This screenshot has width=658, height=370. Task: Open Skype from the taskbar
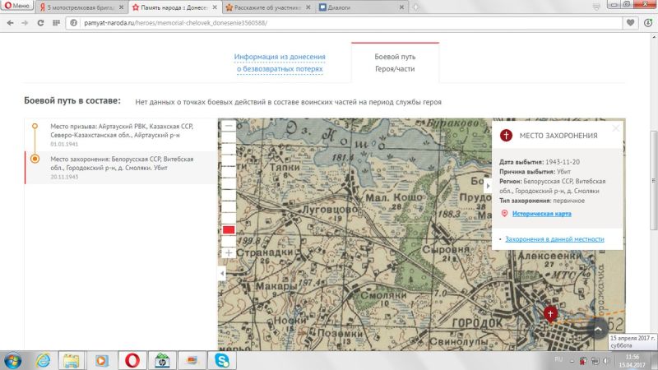tap(221, 360)
